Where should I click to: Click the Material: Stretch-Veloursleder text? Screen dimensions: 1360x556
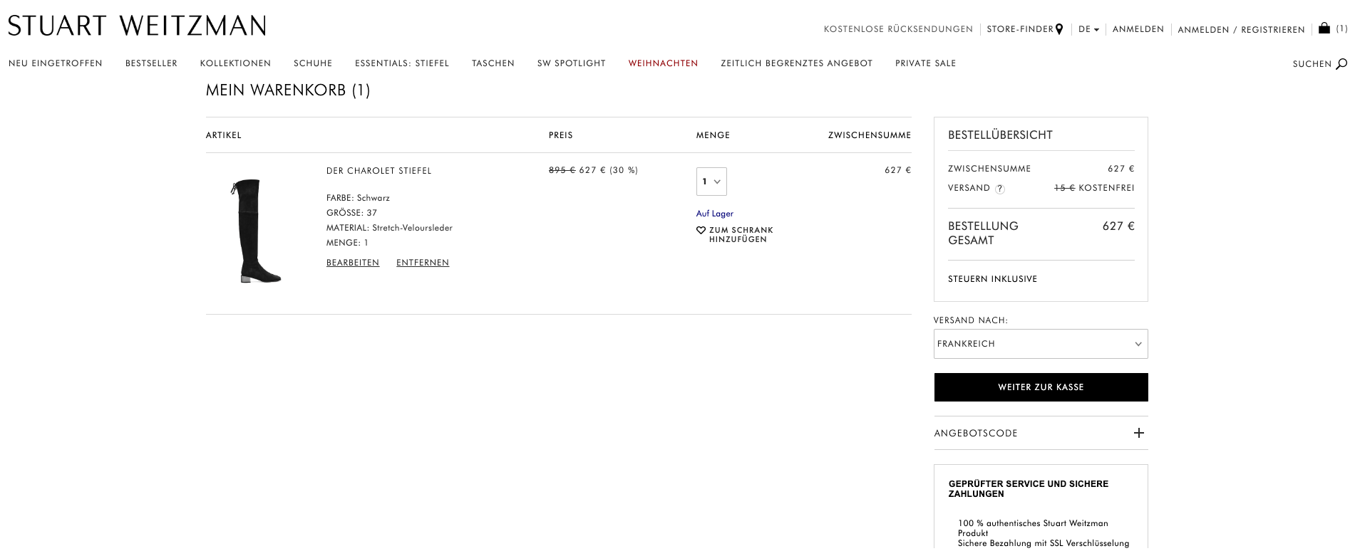[389, 228]
